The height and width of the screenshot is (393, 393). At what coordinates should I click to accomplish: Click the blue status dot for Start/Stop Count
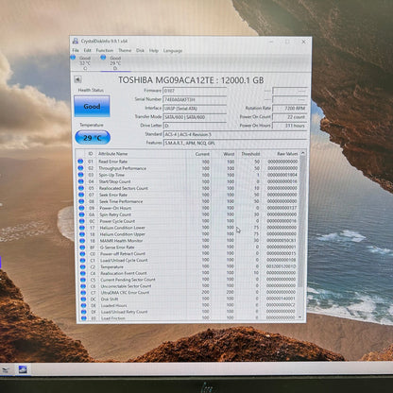tap(81, 181)
